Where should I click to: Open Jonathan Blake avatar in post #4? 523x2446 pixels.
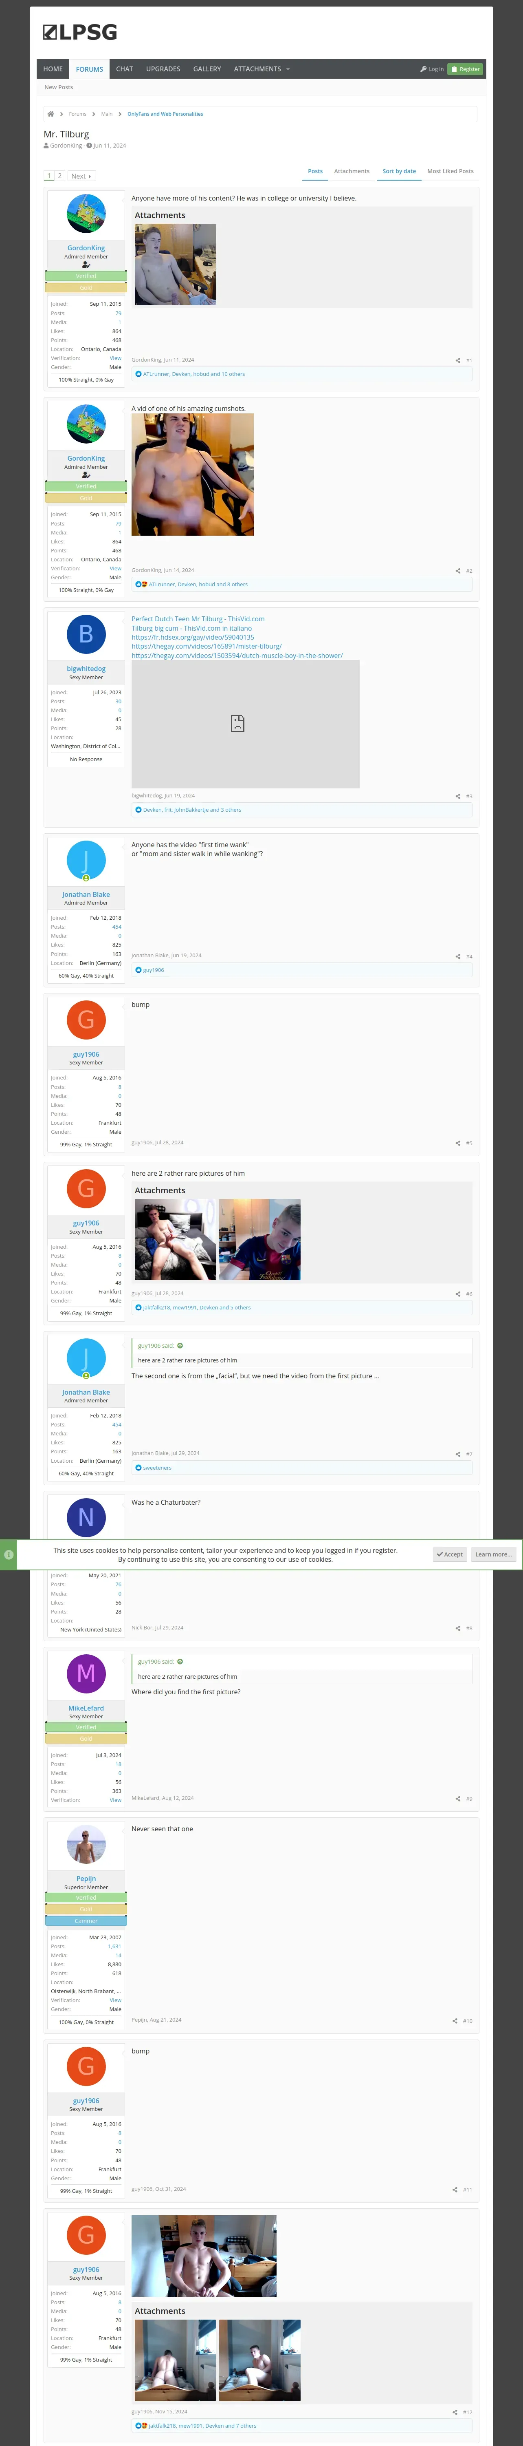(86, 860)
